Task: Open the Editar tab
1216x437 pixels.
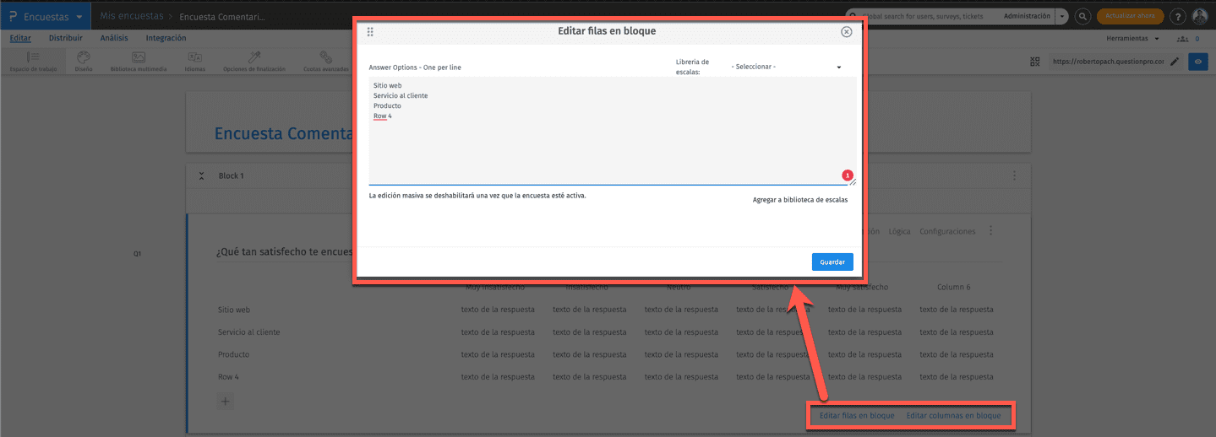Action: click(x=21, y=38)
